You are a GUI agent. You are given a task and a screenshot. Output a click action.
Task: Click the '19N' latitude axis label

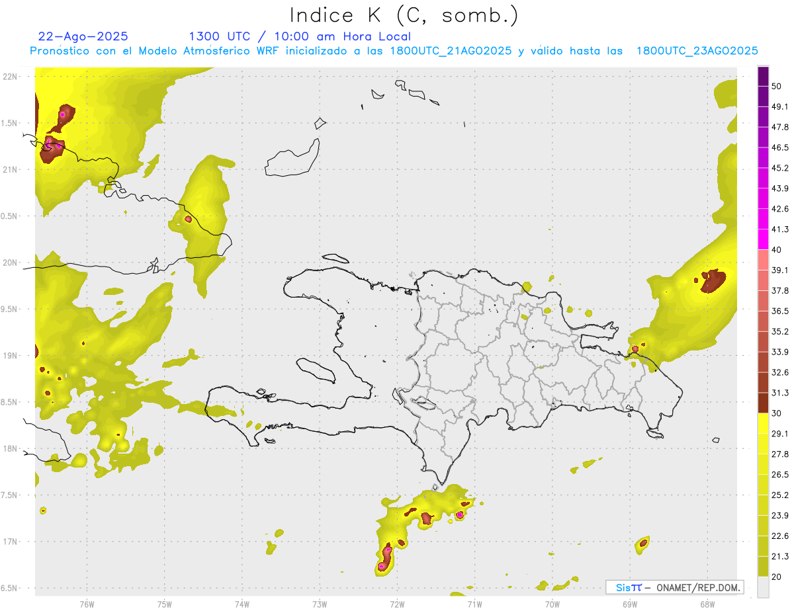coord(9,356)
